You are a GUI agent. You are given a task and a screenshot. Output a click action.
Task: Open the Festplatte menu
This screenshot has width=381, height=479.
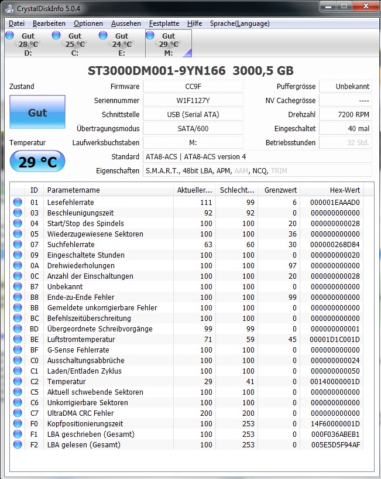[164, 23]
